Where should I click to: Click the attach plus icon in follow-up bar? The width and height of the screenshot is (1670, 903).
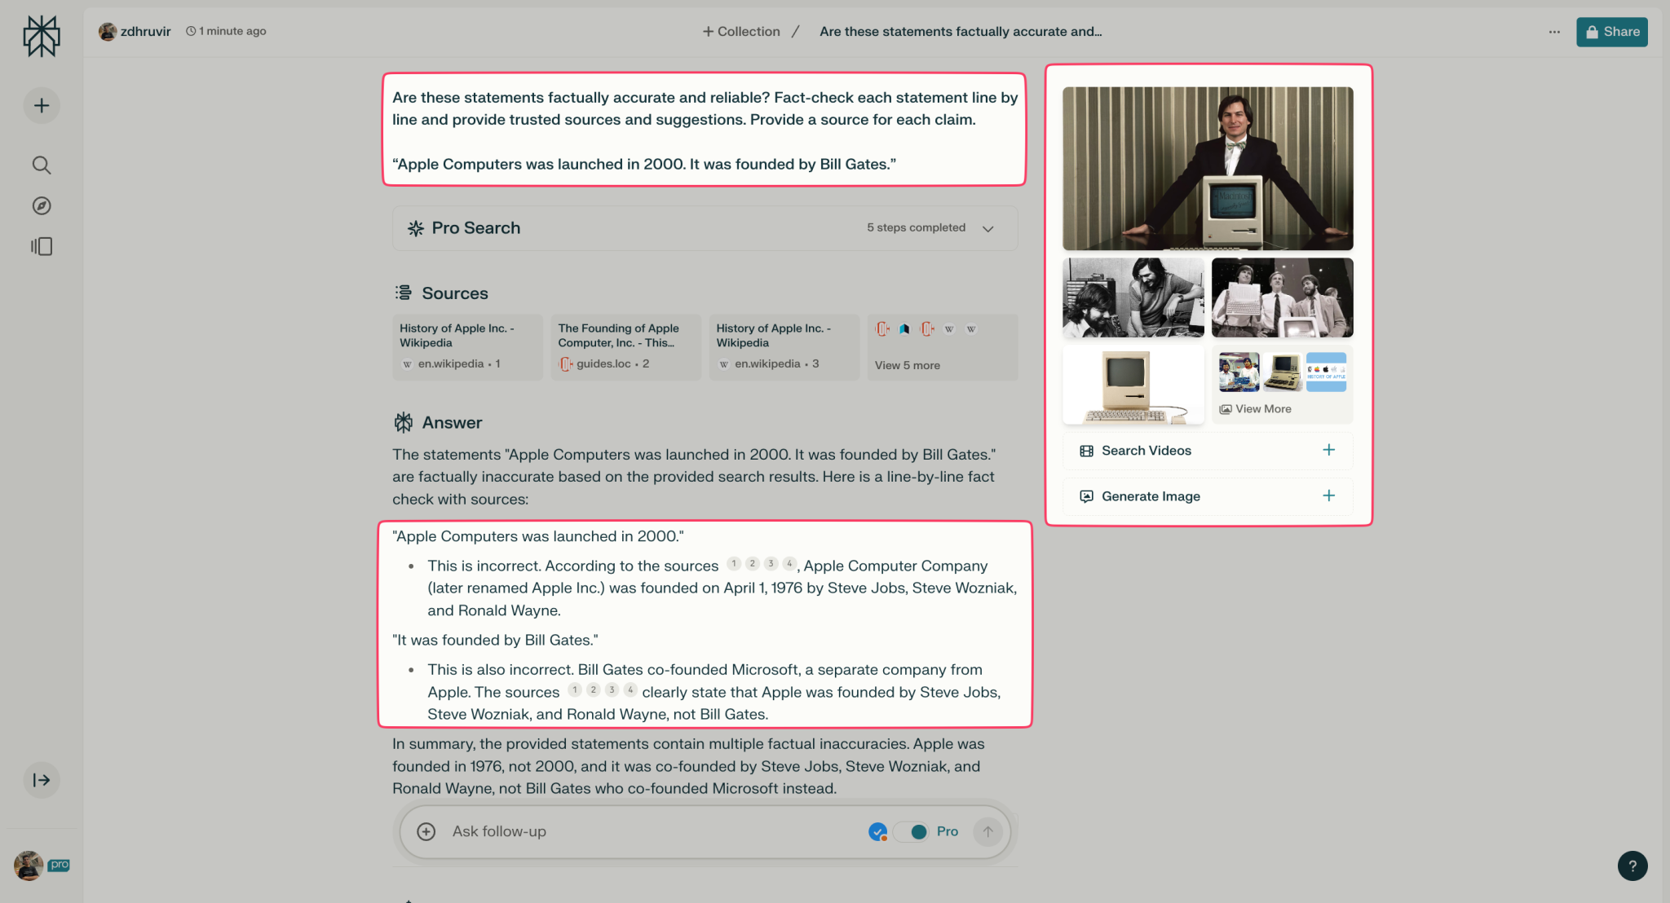click(x=425, y=831)
